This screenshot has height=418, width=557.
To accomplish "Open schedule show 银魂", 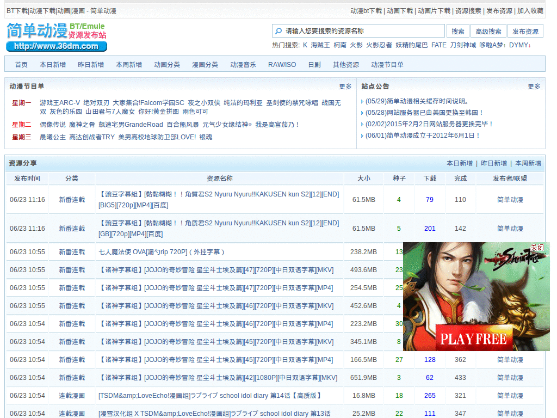I will 206,137.
